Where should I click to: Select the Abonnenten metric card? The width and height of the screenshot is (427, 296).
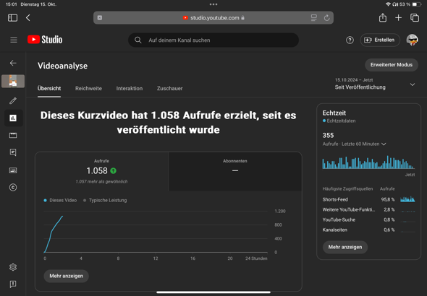(x=235, y=171)
